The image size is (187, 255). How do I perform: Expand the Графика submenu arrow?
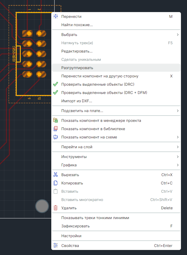(177, 165)
